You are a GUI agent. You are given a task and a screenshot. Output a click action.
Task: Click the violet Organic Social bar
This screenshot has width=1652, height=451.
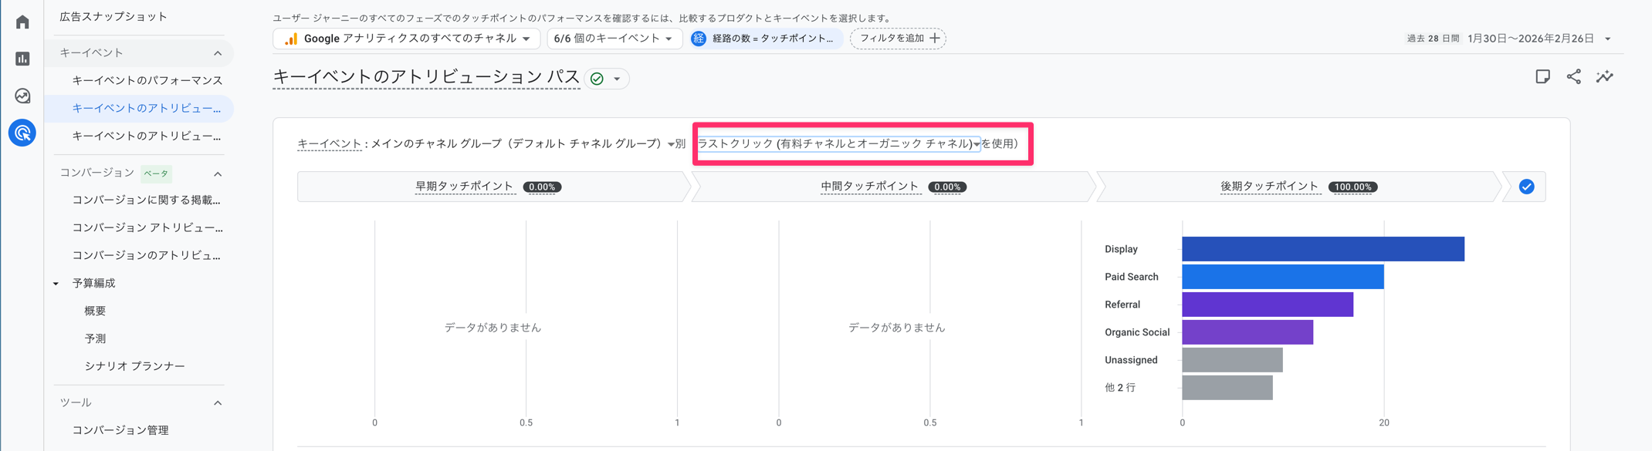click(x=1247, y=332)
